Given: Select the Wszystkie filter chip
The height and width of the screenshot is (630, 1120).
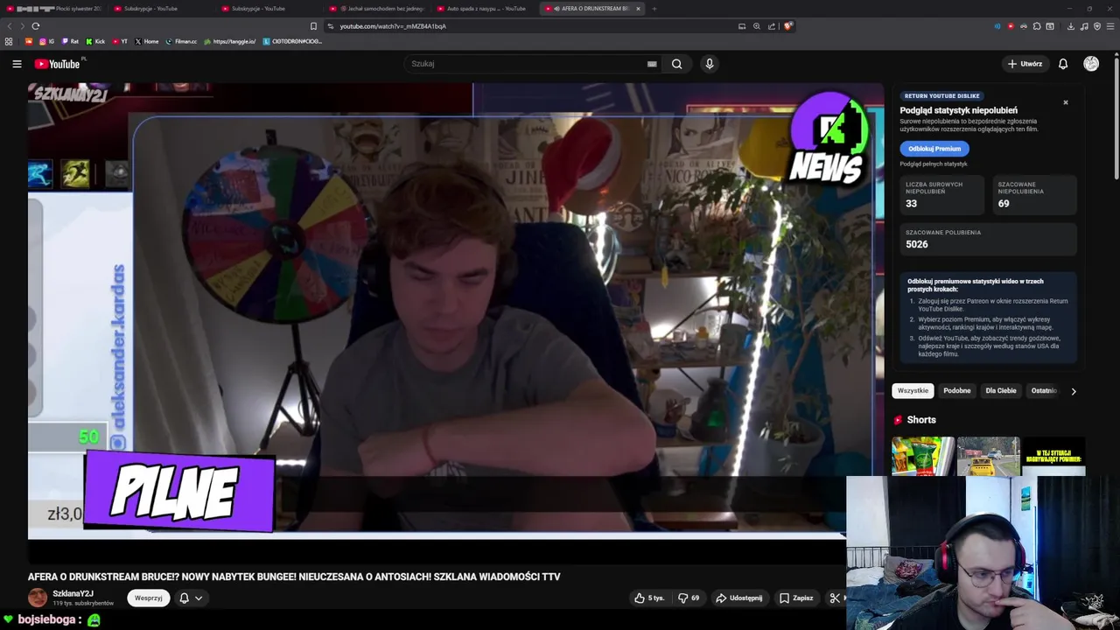Looking at the screenshot, I should pyautogui.click(x=913, y=390).
